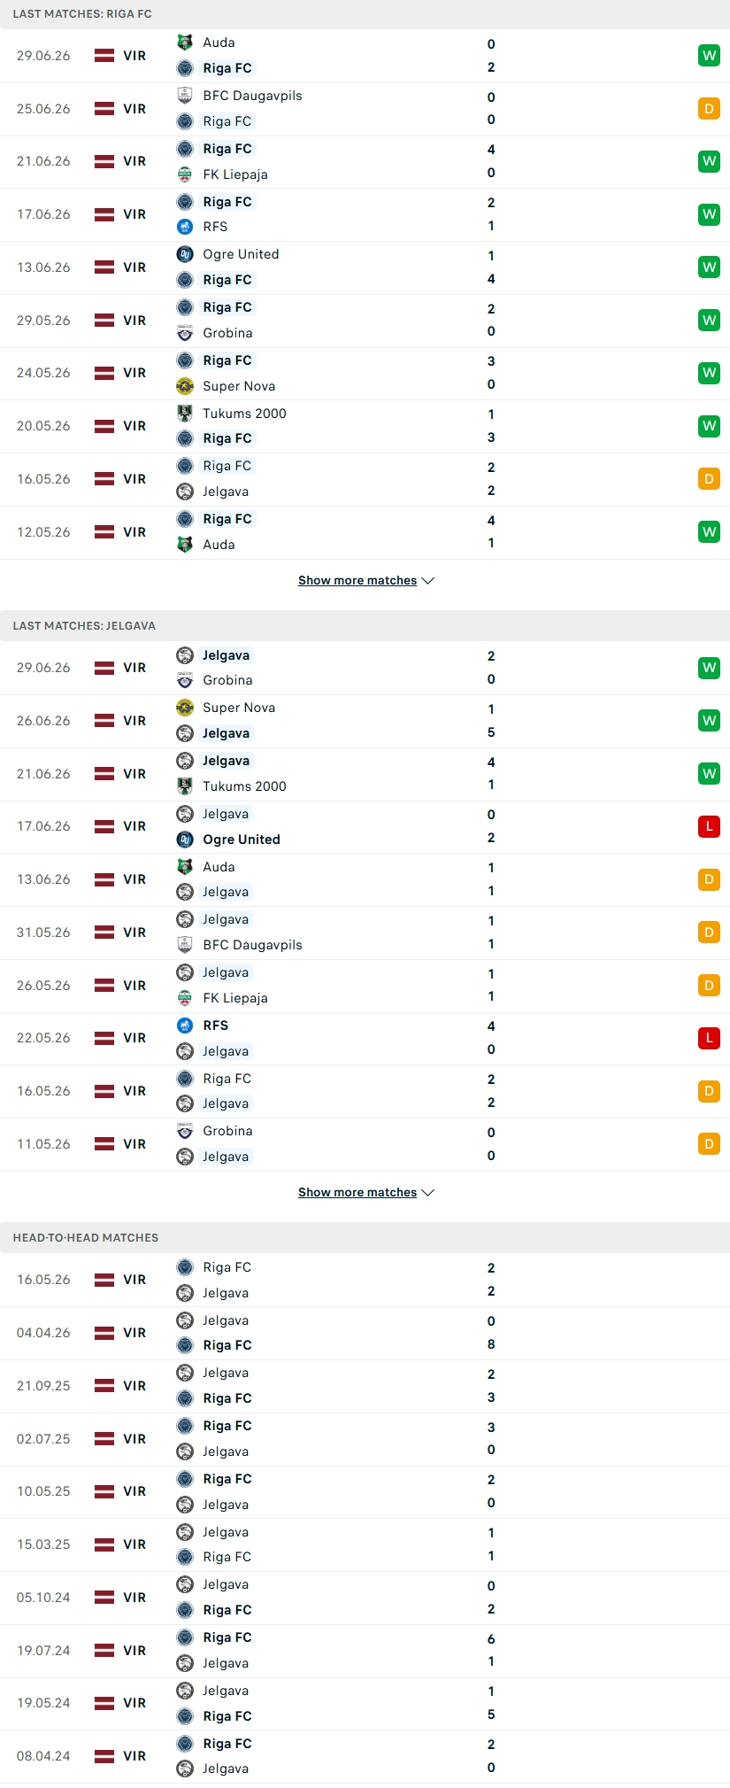This screenshot has height=1788, width=730.
Task: Click Grobina crest in Jelgava 29.06.26 match
Action: [x=185, y=680]
